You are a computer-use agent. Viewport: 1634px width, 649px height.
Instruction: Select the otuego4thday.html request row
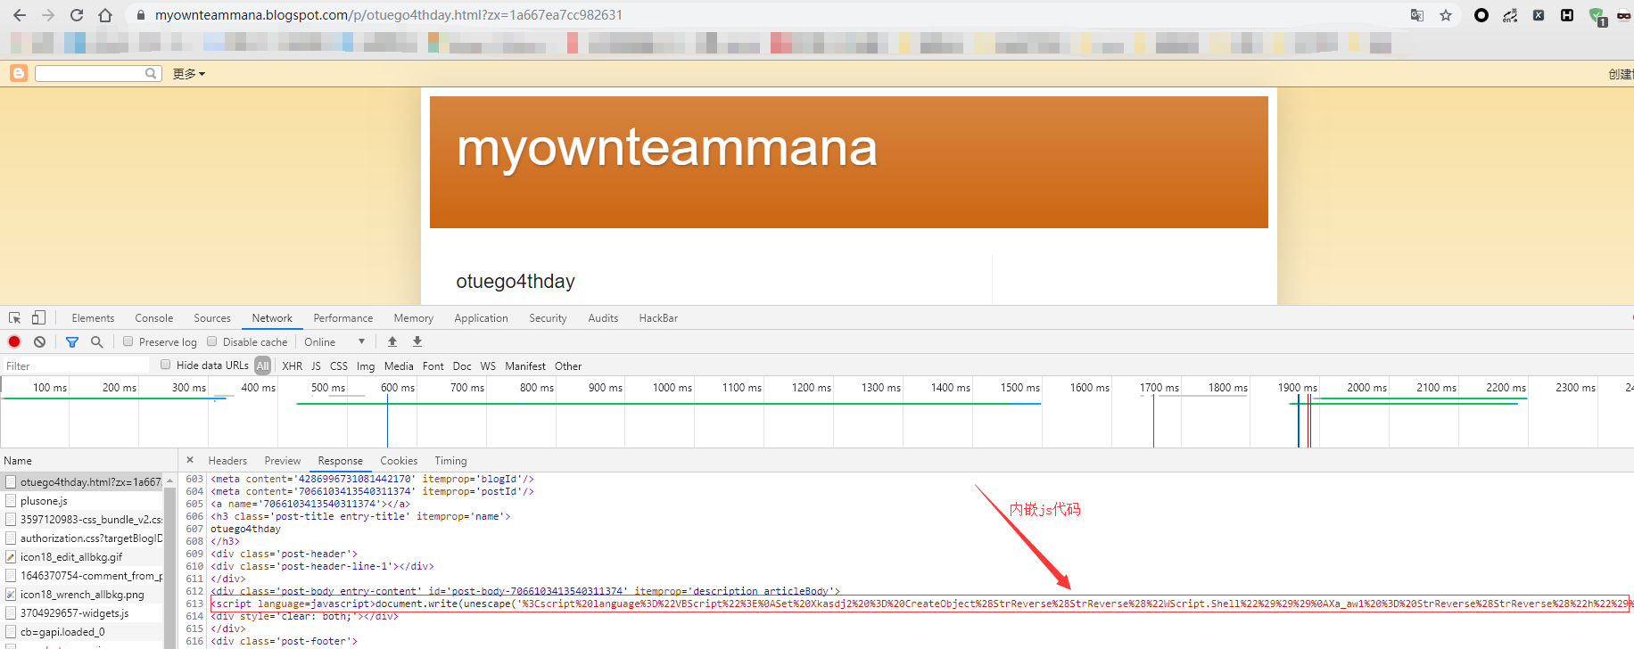[83, 481]
